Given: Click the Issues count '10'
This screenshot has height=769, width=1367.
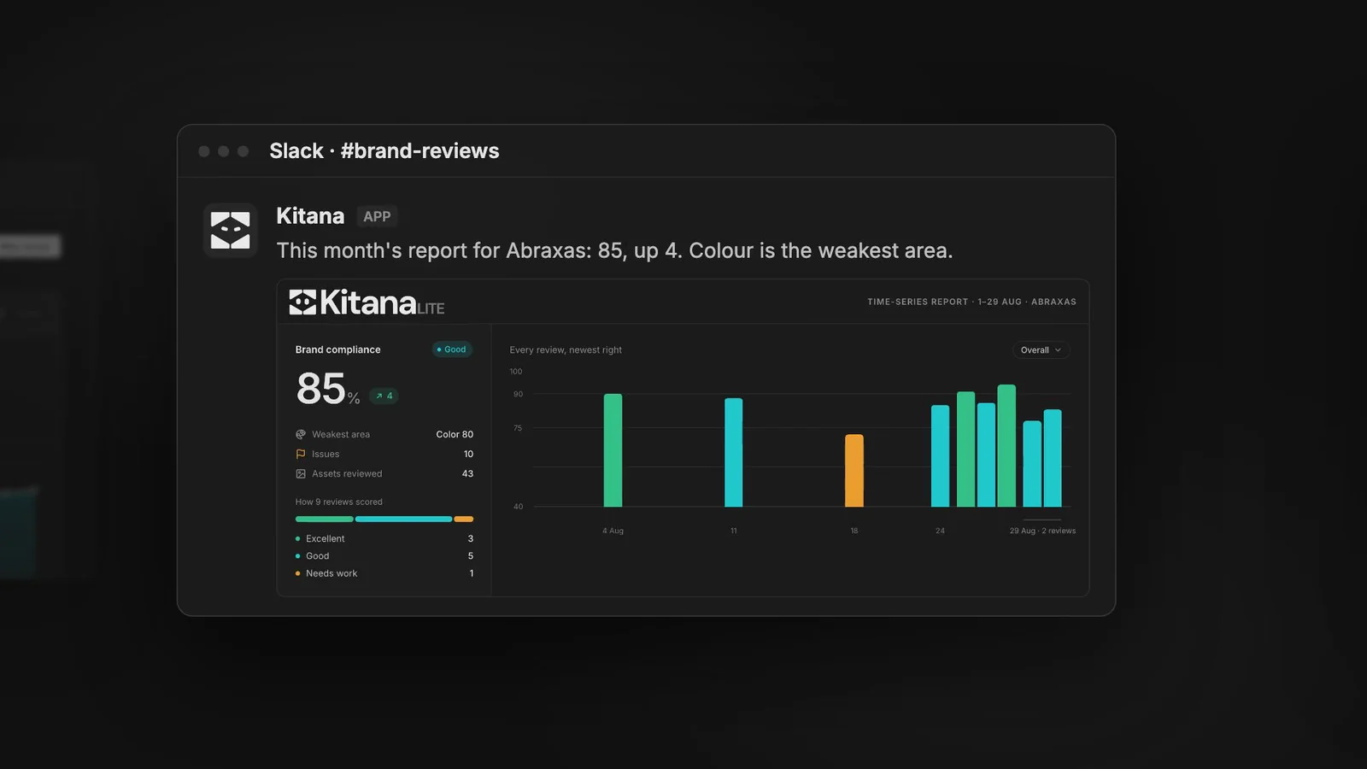Looking at the screenshot, I should click(468, 454).
